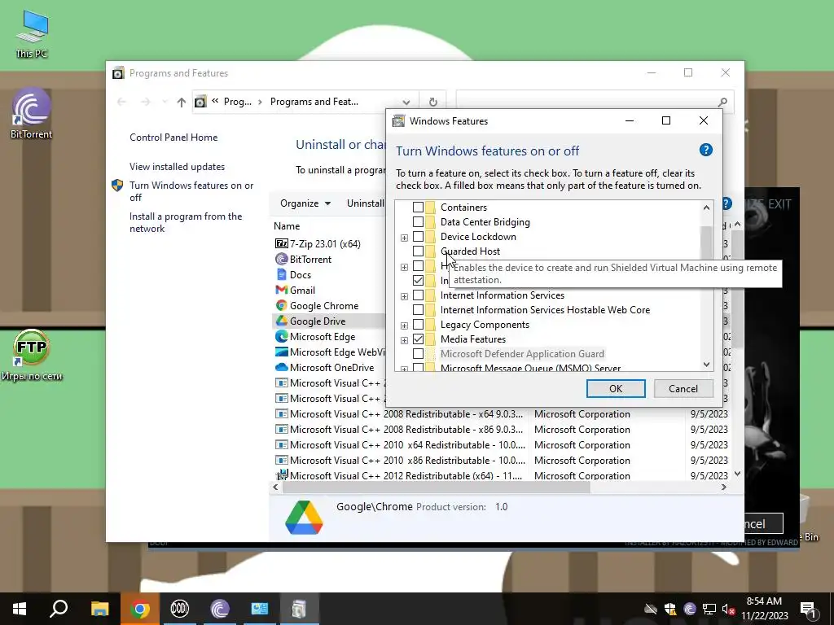Maximize the Windows Features dialog
Screen dimensions: 834x625
click(666, 121)
